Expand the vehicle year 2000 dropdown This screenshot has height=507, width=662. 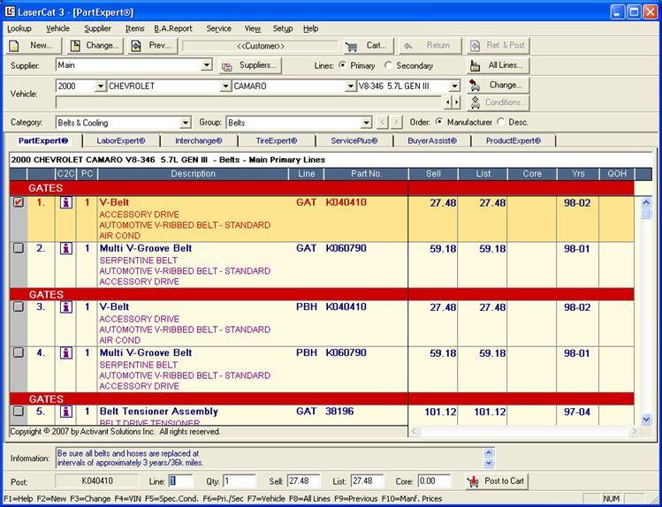[99, 87]
